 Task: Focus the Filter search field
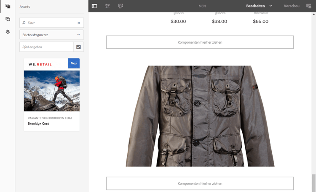click(x=51, y=23)
